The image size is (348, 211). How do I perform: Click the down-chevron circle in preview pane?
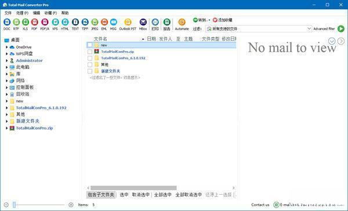point(332,41)
